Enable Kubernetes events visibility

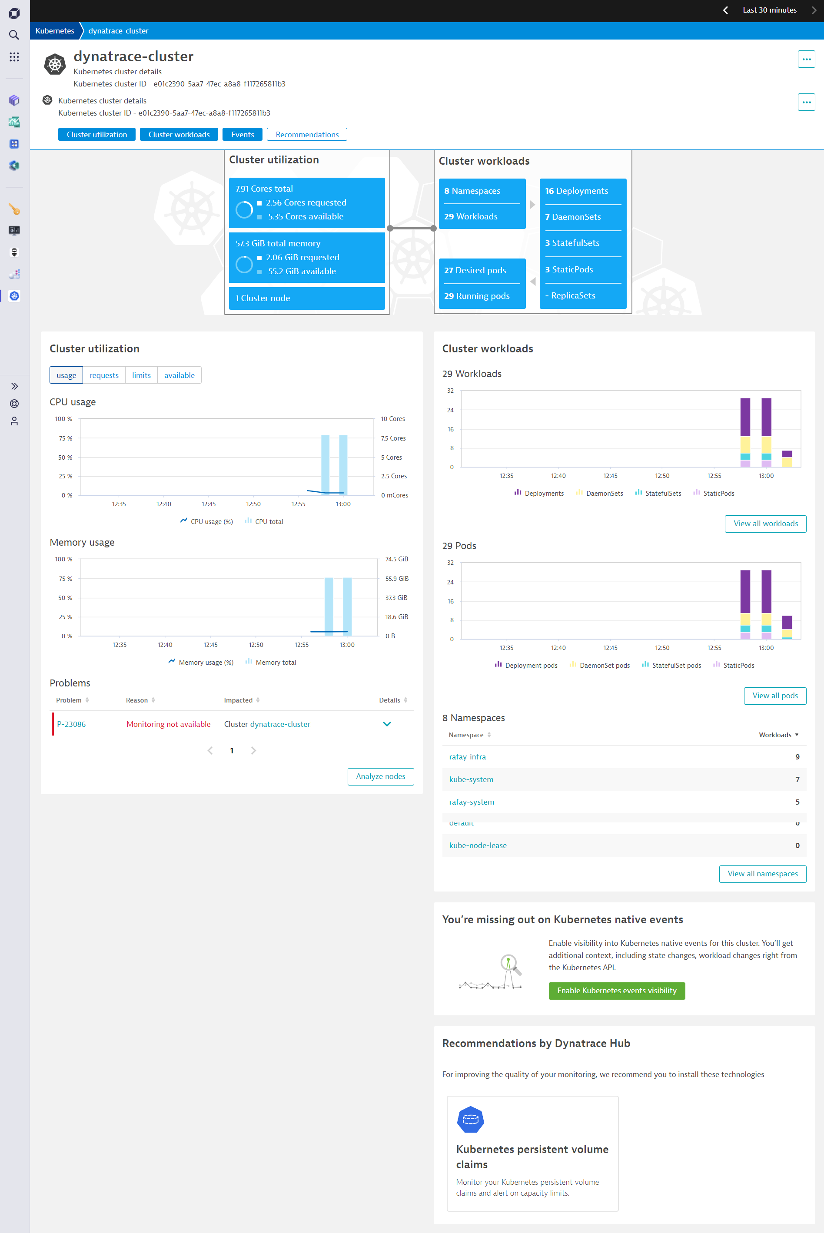[616, 990]
